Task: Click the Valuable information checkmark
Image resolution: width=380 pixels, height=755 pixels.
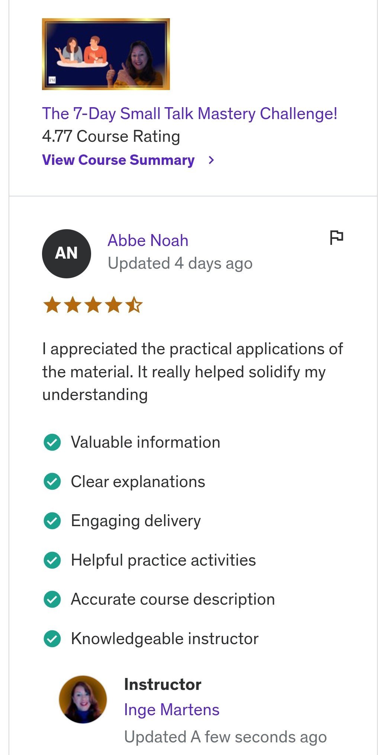Action: 52,442
